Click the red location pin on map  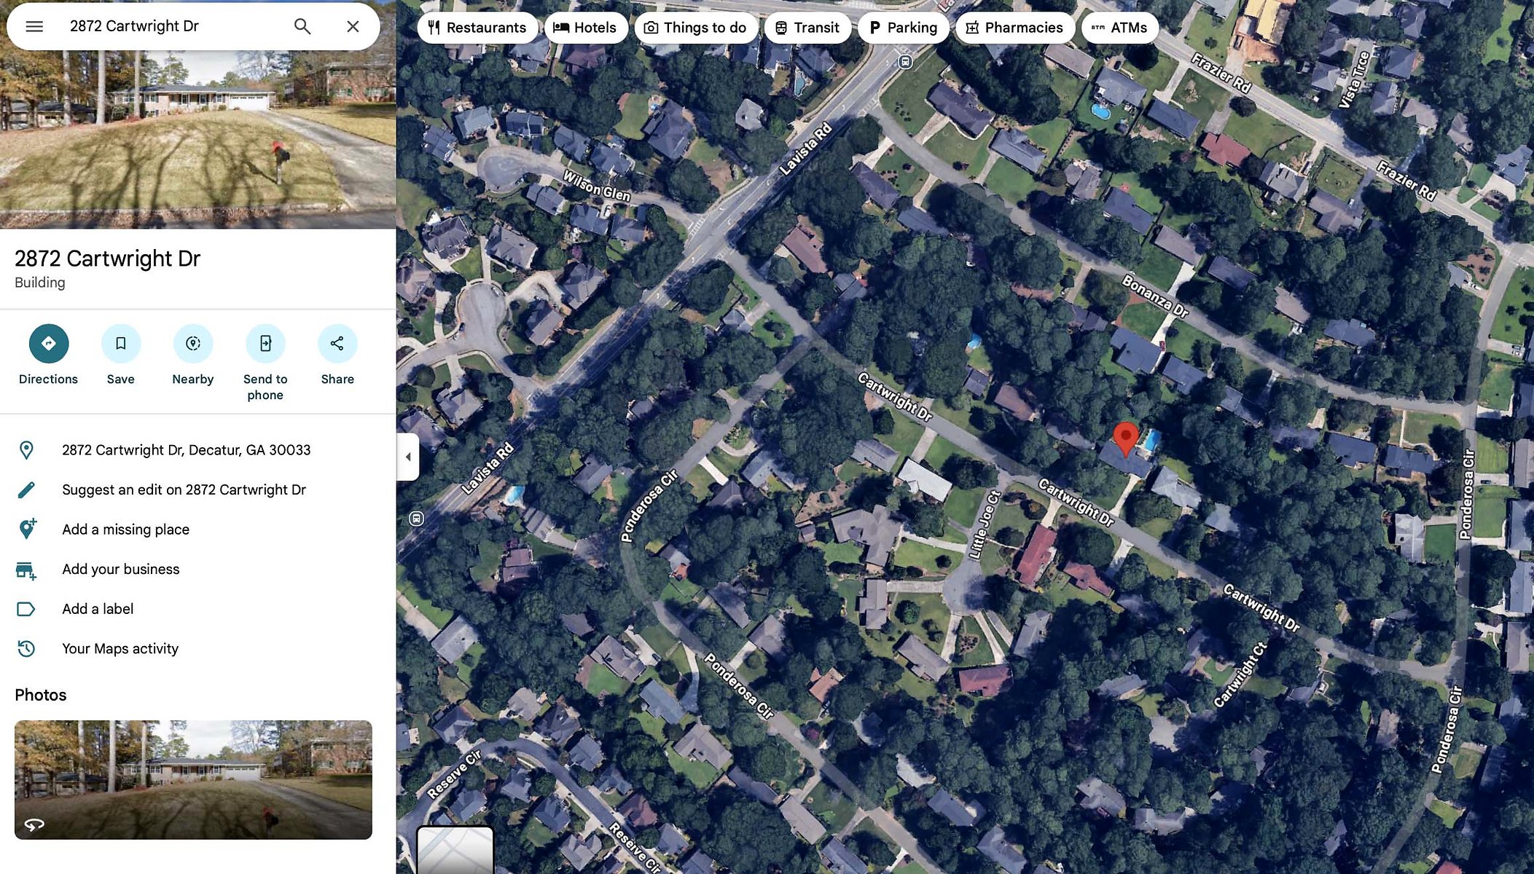point(1126,438)
